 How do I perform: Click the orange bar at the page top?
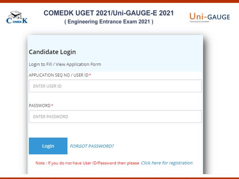(119, 1)
